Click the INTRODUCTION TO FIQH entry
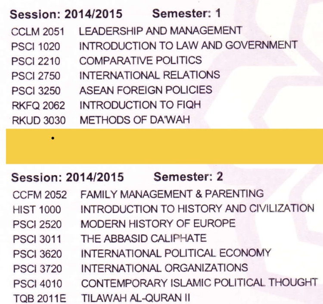The height and width of the screenshot is (304, 323). pos(140,105)
